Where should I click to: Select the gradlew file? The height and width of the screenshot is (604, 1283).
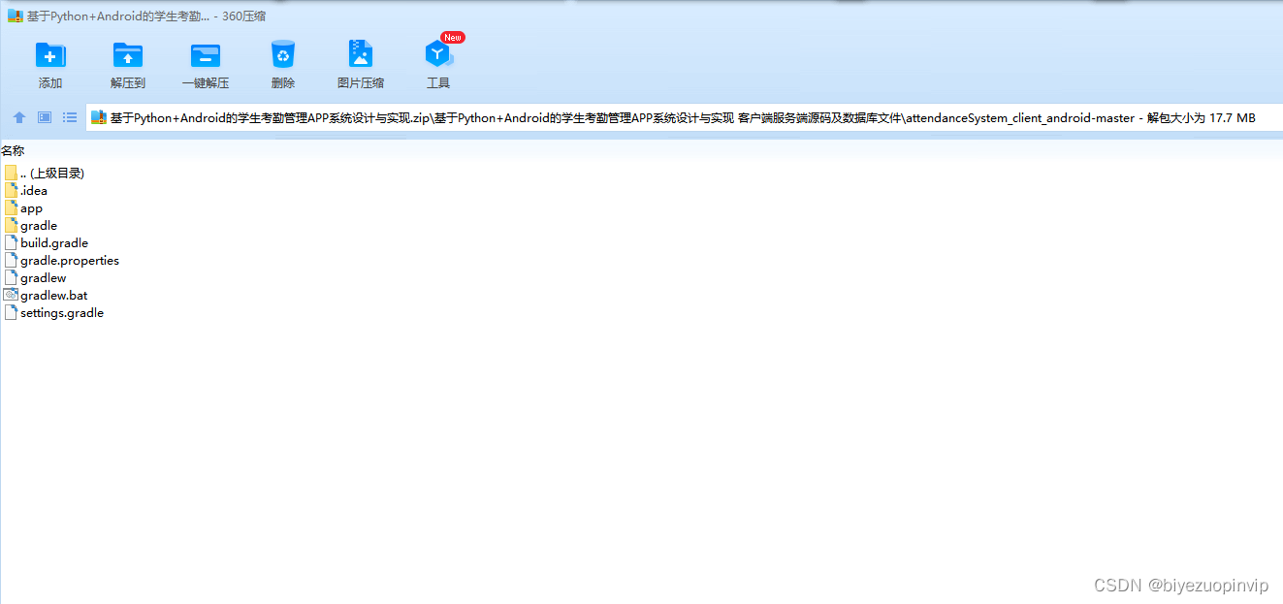point(42,277)
